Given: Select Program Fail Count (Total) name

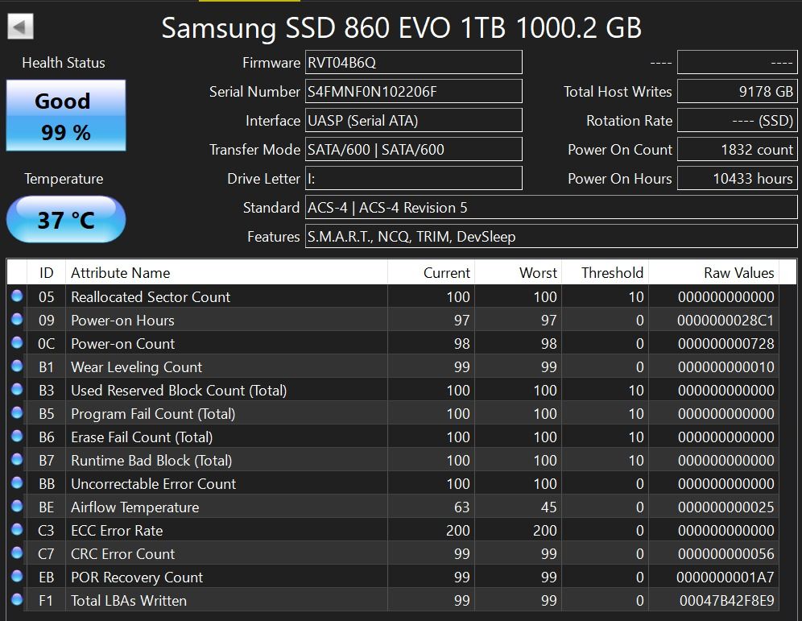Looking at the screenshot, I should point(153,414).
